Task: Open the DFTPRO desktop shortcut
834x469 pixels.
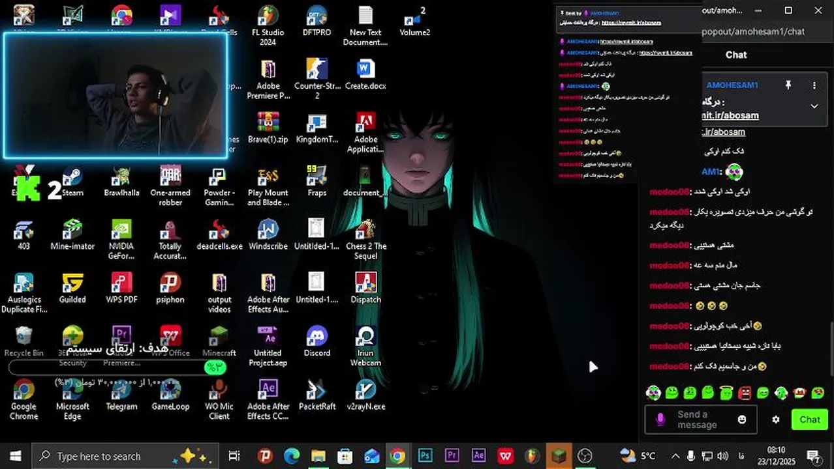Action: pos(317,21)
